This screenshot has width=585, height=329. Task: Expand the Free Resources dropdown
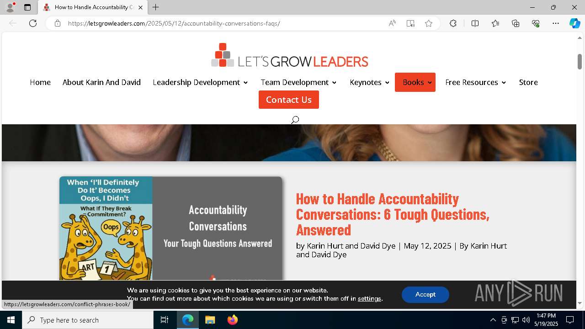point(475,82)
